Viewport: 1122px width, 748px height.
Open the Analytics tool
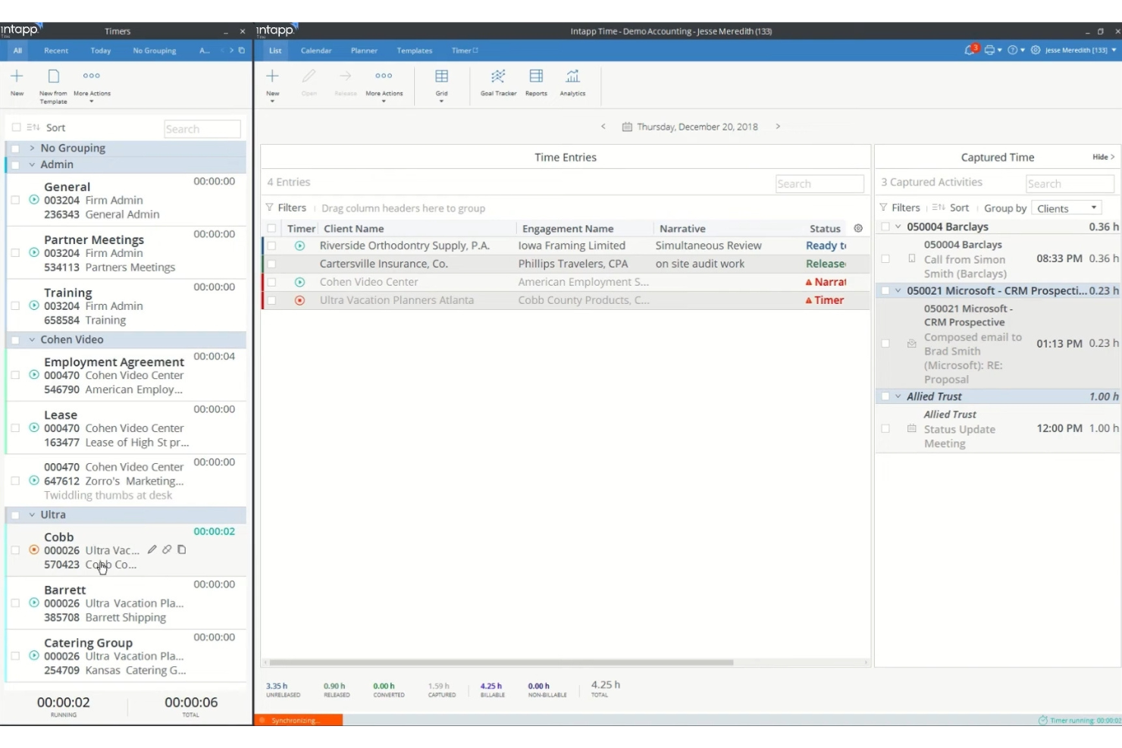pyautogui.click(x=572, y=82)
